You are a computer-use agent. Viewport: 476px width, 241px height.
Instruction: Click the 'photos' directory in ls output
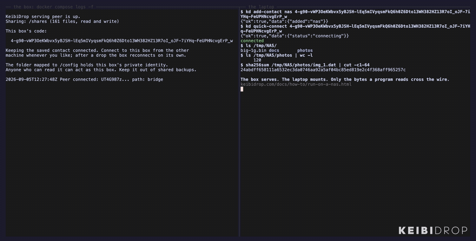pyautogui.click(x=305, y=50)
